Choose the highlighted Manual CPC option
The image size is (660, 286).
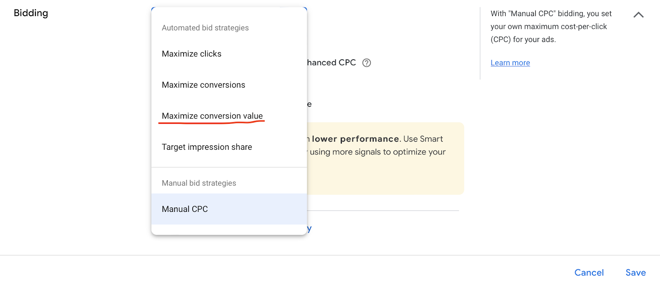(185, 209)
